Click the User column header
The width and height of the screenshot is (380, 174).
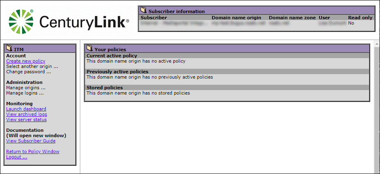(324, 18)
